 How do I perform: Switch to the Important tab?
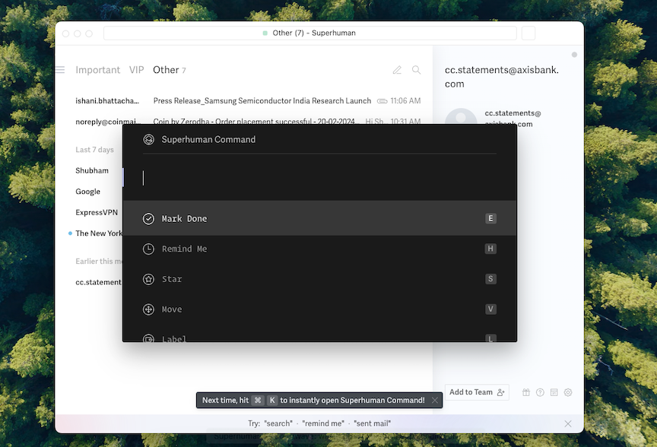tap(97, 70)
